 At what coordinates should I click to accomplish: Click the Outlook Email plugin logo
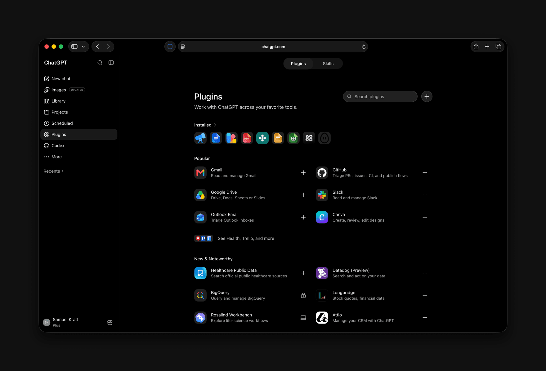pos(200,217)
